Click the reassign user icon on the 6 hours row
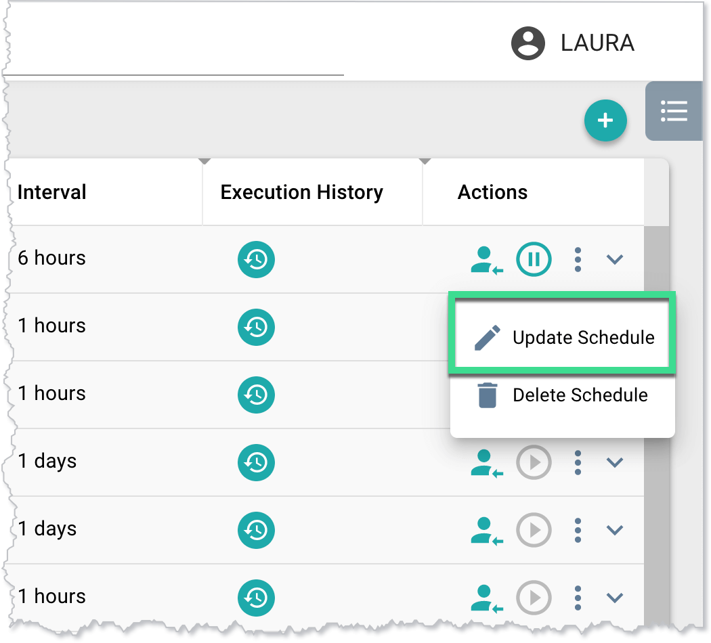Image resolution: width=711 pixels, height=643 pixels. click(x=486, y=259)
